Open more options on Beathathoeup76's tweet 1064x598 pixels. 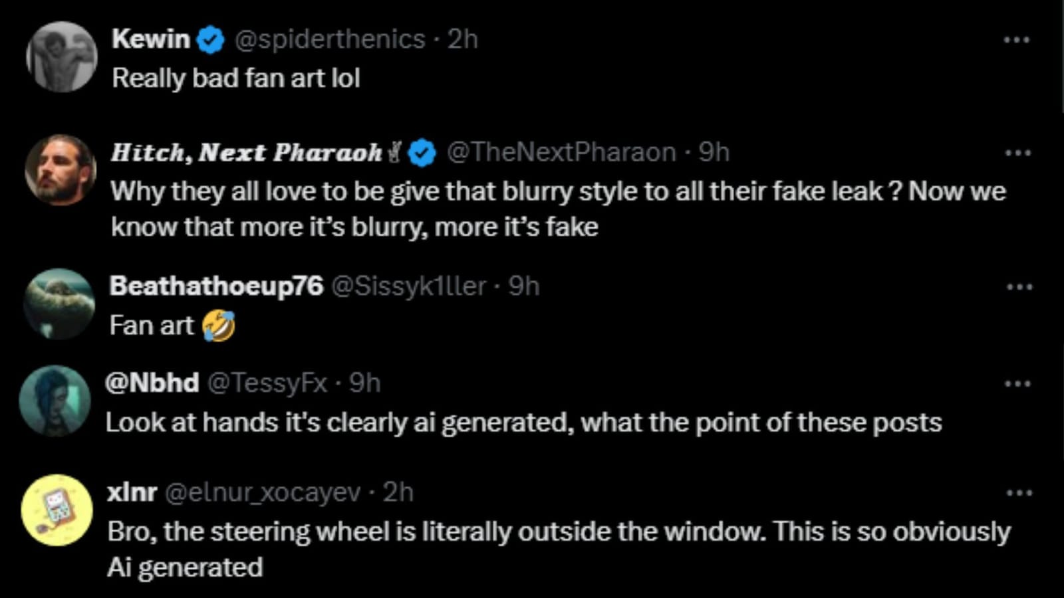pos(1019,287)
